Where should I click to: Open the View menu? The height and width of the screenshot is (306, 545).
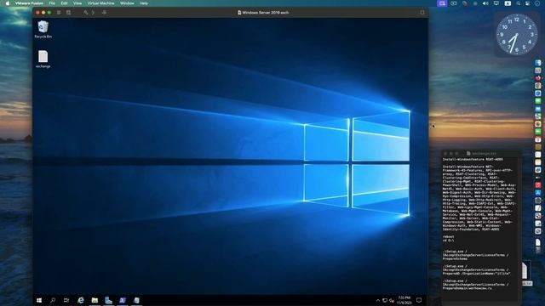point(77,3)
